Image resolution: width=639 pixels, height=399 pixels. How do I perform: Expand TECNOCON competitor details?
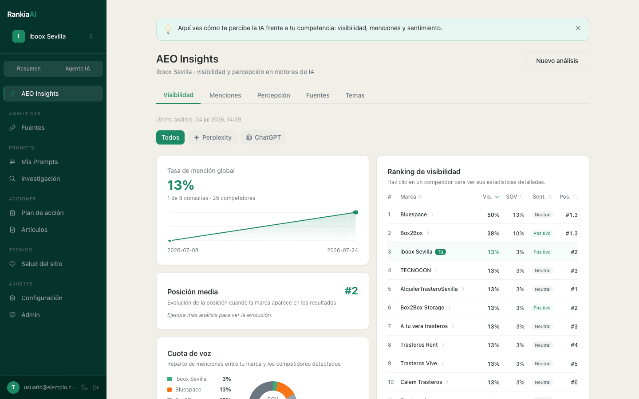point(436,270)
